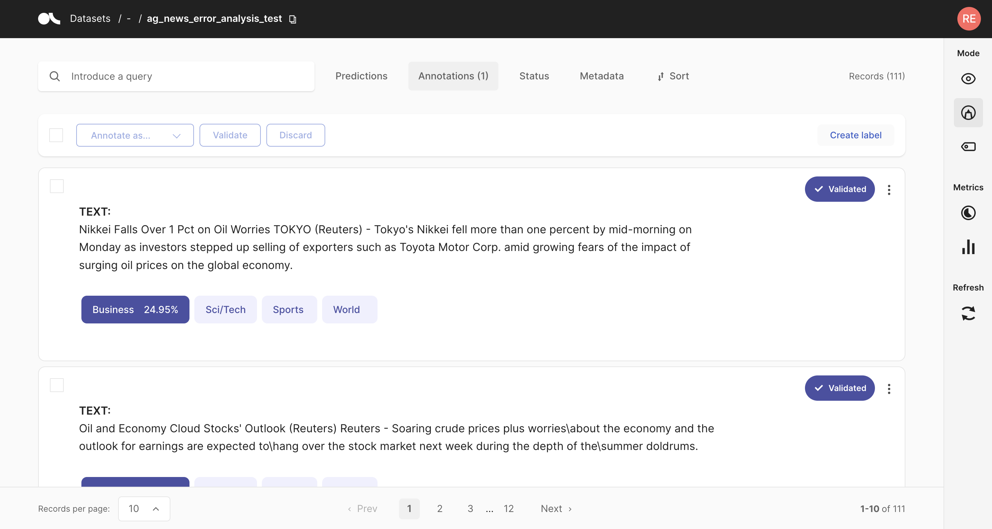The image size is (992, 529).
Task: Click the Discard button
Action: coord(295,135)
